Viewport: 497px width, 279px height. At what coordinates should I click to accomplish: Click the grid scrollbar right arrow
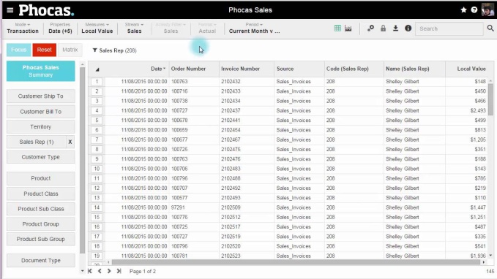[484, 262]
